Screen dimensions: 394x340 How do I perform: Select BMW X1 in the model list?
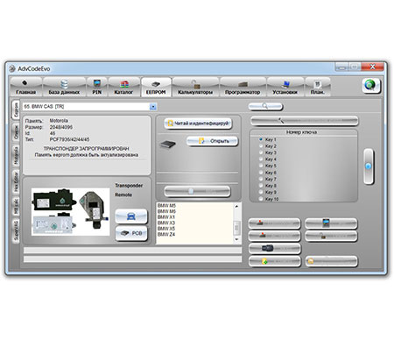[166, 217]
